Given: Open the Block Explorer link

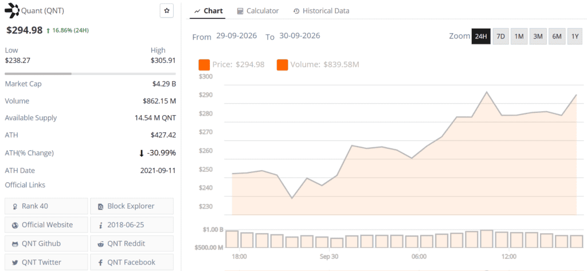Looking at the screenshot, I should tap(132, 206).
